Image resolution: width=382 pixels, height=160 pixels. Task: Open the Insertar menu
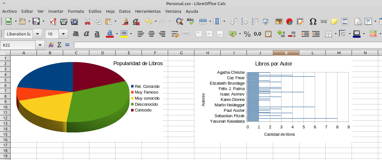click(x=56, y=11)
